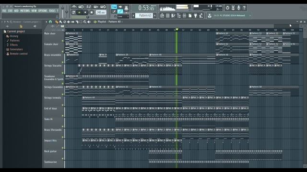Open the Line snap selector dropdown
Viewport: 307px width, 172px height.
[123, 17]
